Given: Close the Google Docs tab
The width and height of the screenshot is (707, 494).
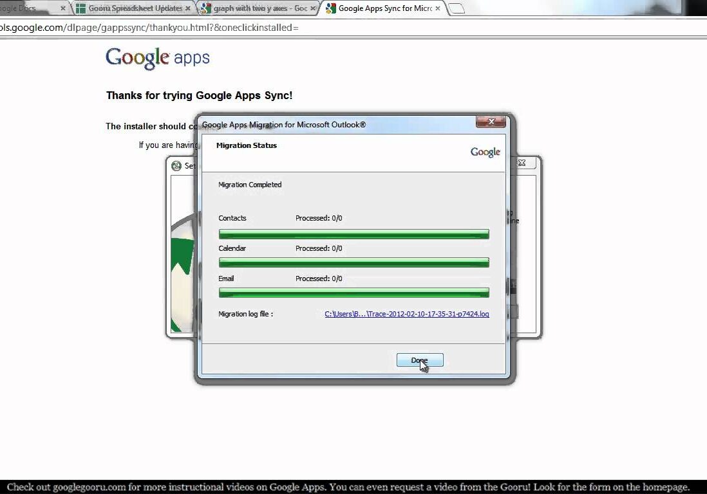Looking at the screenshot, I should point(62,8).
